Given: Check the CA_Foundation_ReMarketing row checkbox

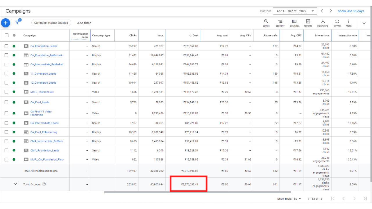Looking at the screenshot, I should coord(7,55).
